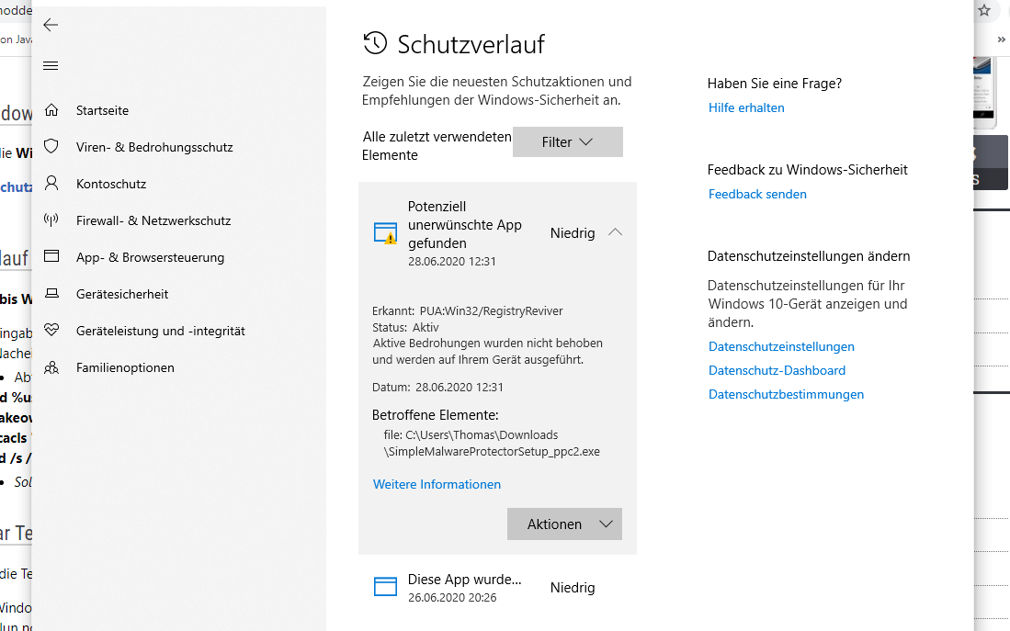Open Datenschutzeinstellungen link
The image size is (1010, 631).
coord(781,346)
